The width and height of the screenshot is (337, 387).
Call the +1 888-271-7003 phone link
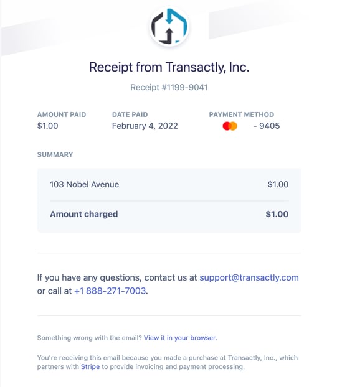tap(110, 291)
